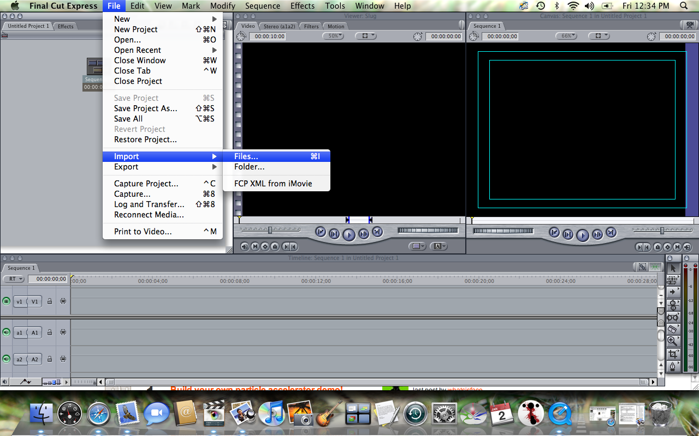Click Add Marker button in Viewer

point(275,246)
